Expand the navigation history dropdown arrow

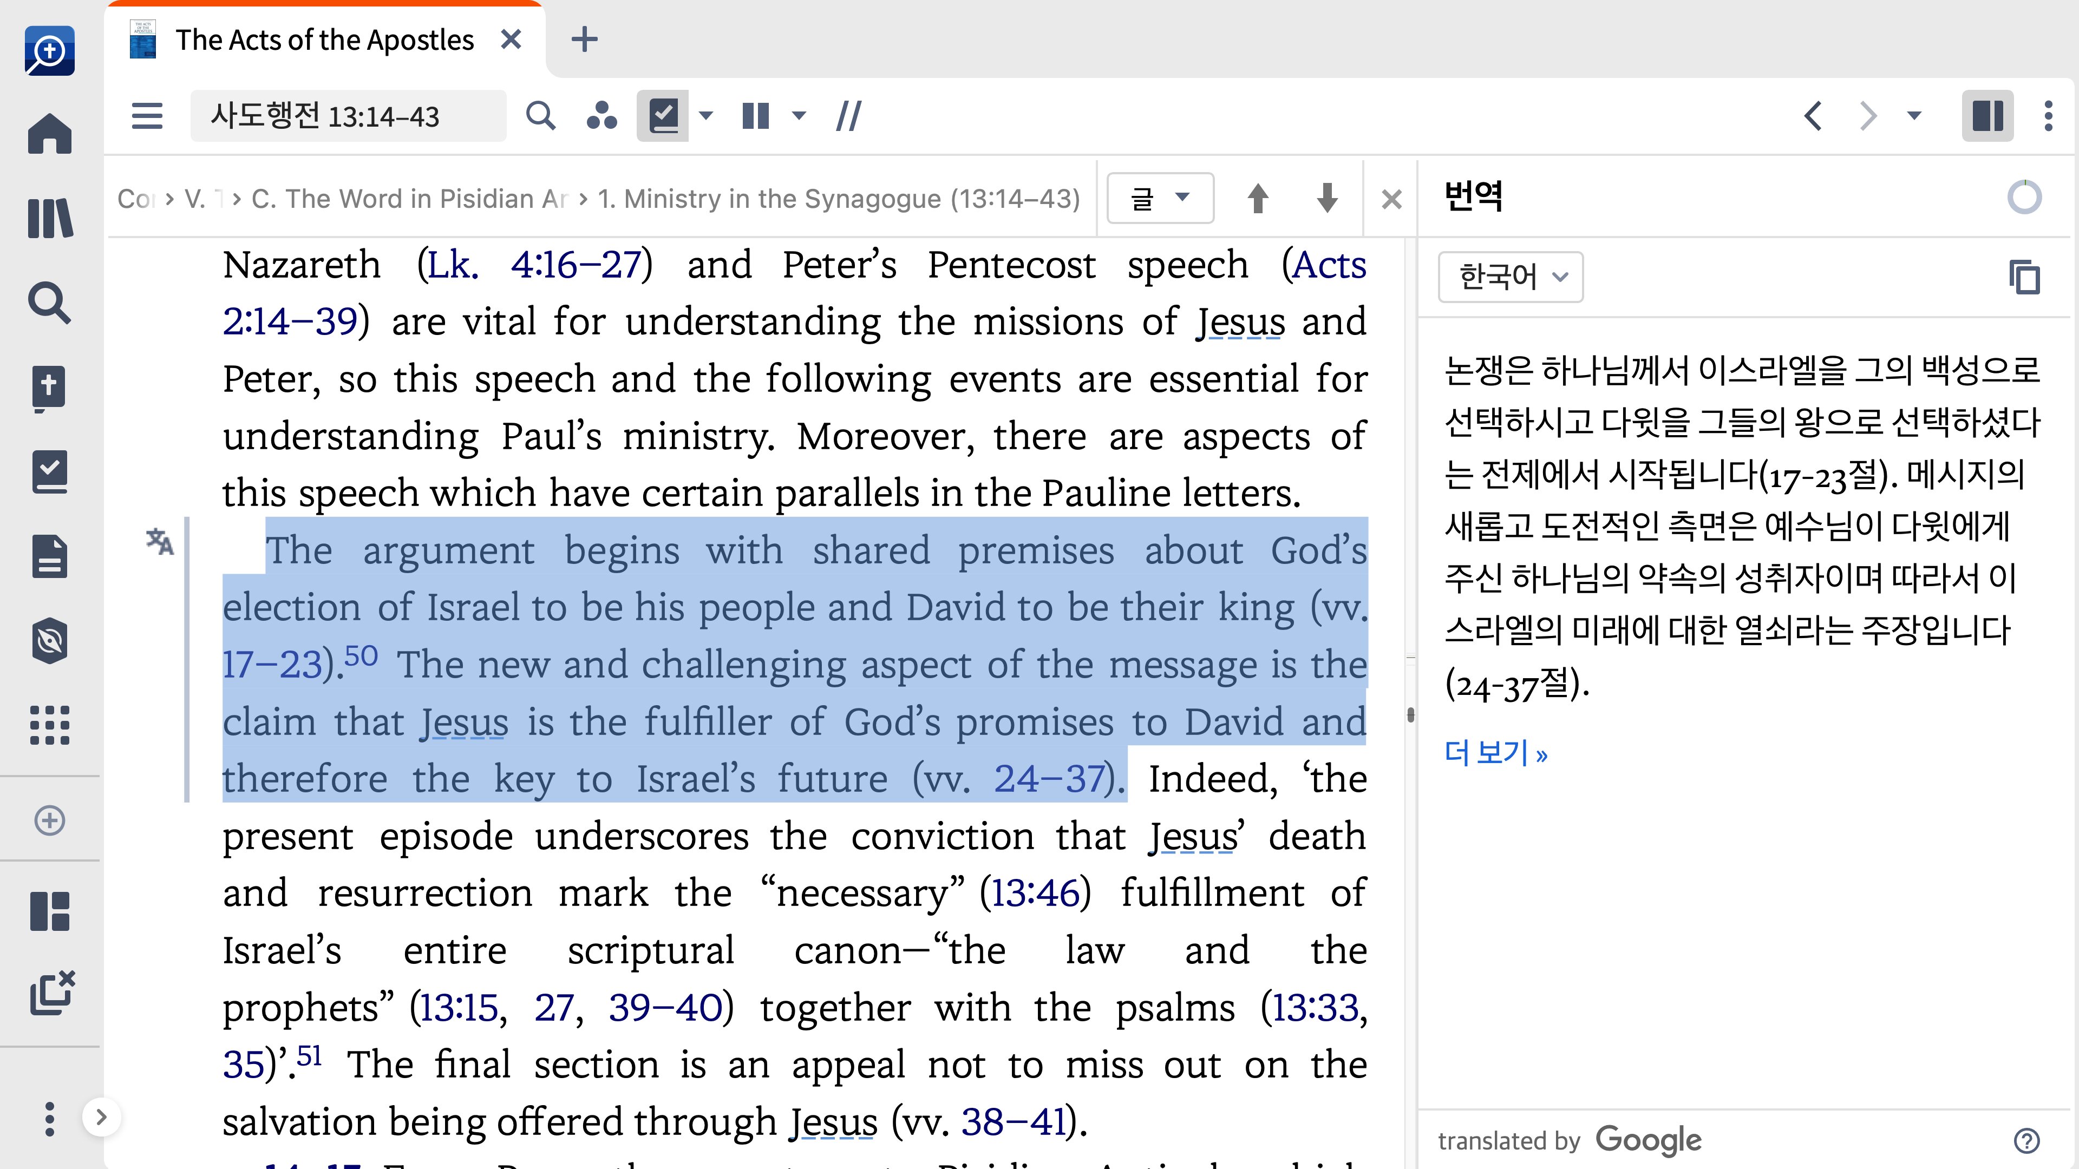tap(1913, 116)
